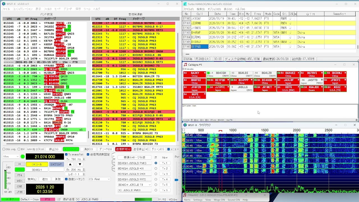Viewport: 359px width, 202px height.
Task: Open the Alerts menu in JTAlert
Action: coord(187,200)
